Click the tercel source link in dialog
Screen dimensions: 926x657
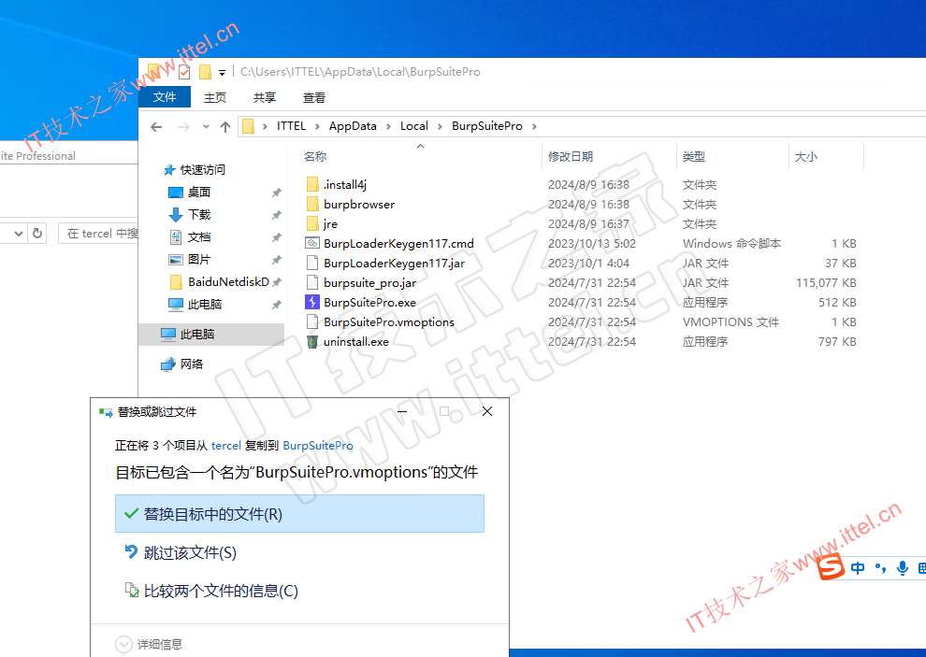[226, 446]
